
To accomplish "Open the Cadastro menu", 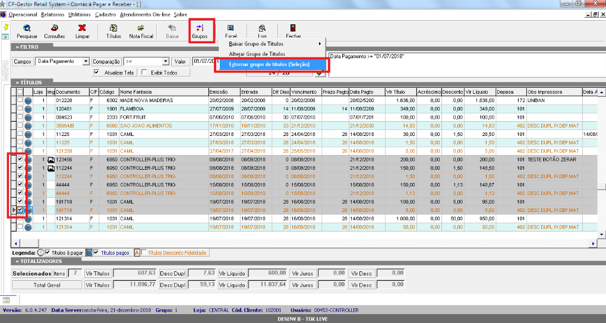I will [105, 15].
